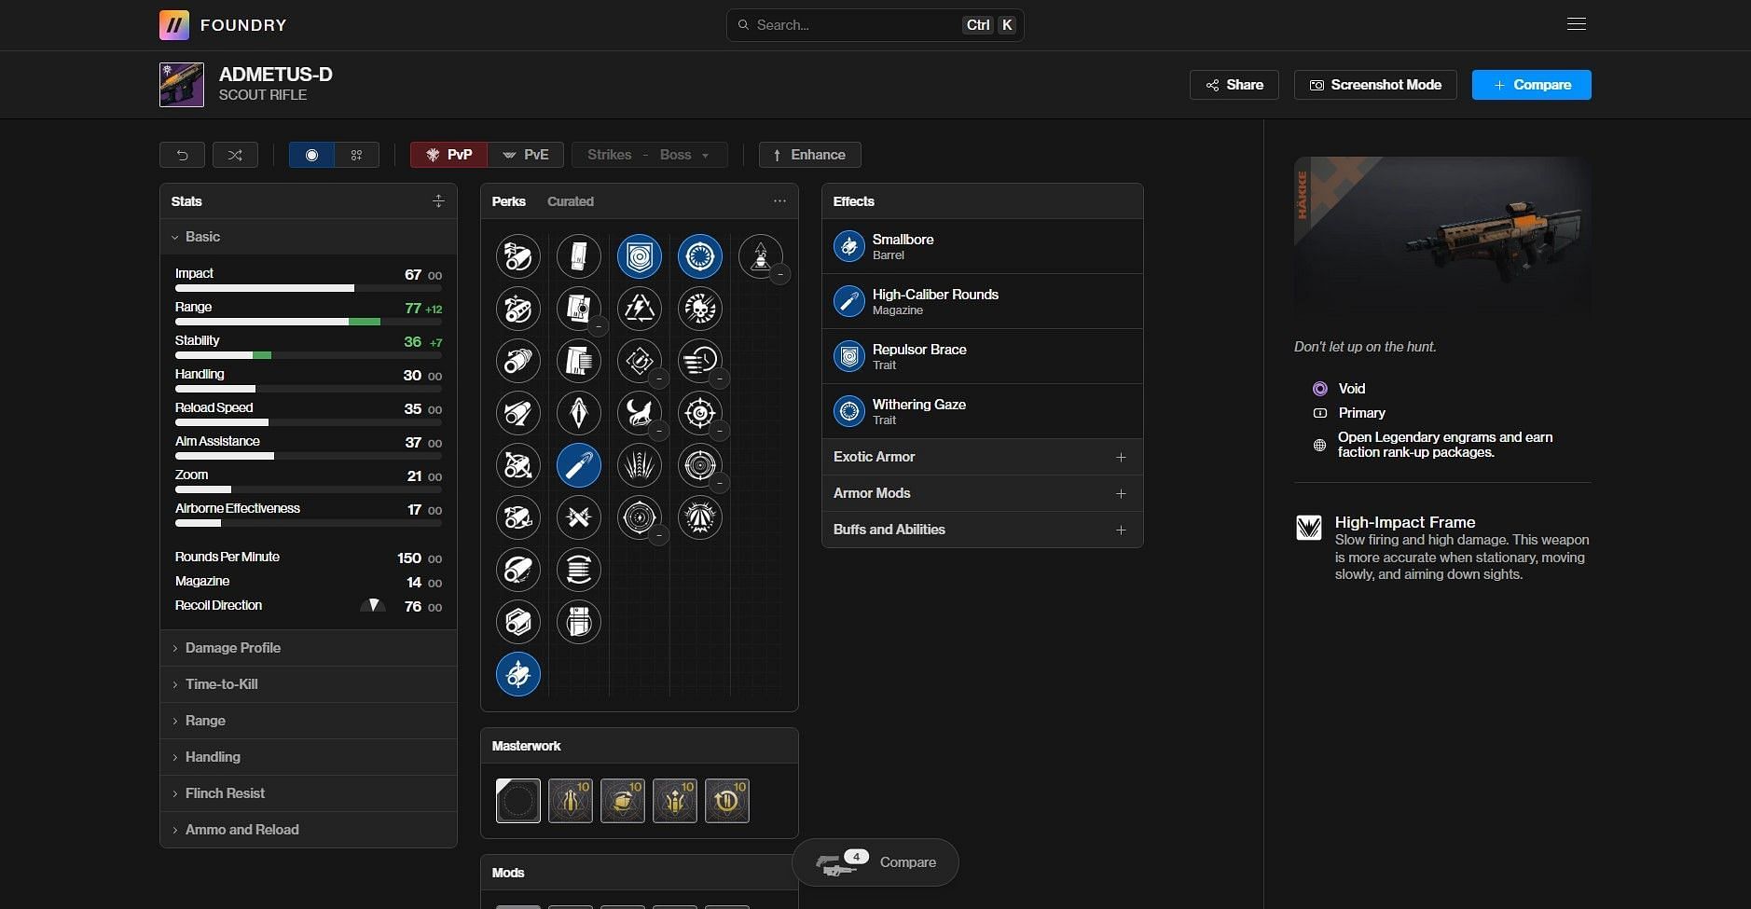The image size is (1751, 909).
Task: Pick the blue Repulsor Brace trait in grid
Action: coord(639,256)
